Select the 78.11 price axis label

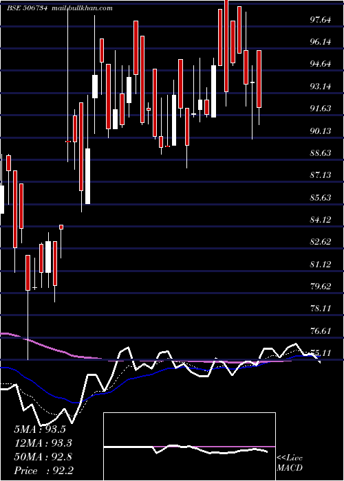pos(321,308)
